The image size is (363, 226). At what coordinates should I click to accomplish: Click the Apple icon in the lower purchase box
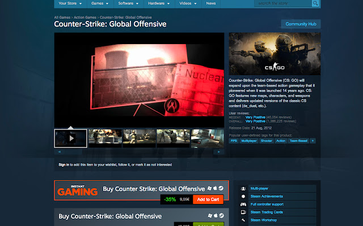click(216, 215)
